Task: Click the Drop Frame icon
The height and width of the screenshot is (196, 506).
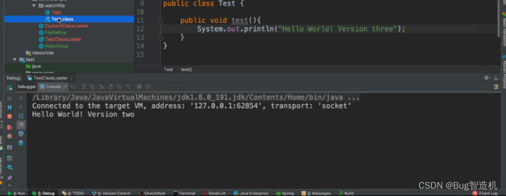Action: click(x=119, y=87)
